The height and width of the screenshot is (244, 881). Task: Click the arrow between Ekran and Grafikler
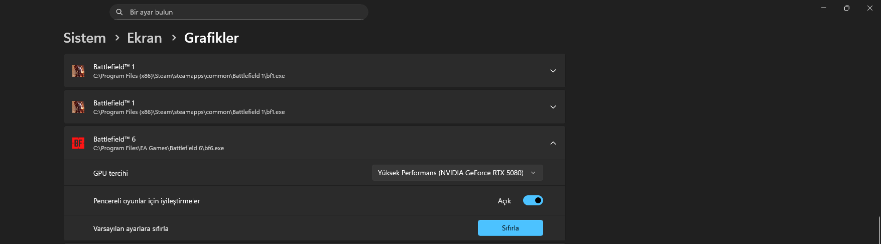[174, 38]
